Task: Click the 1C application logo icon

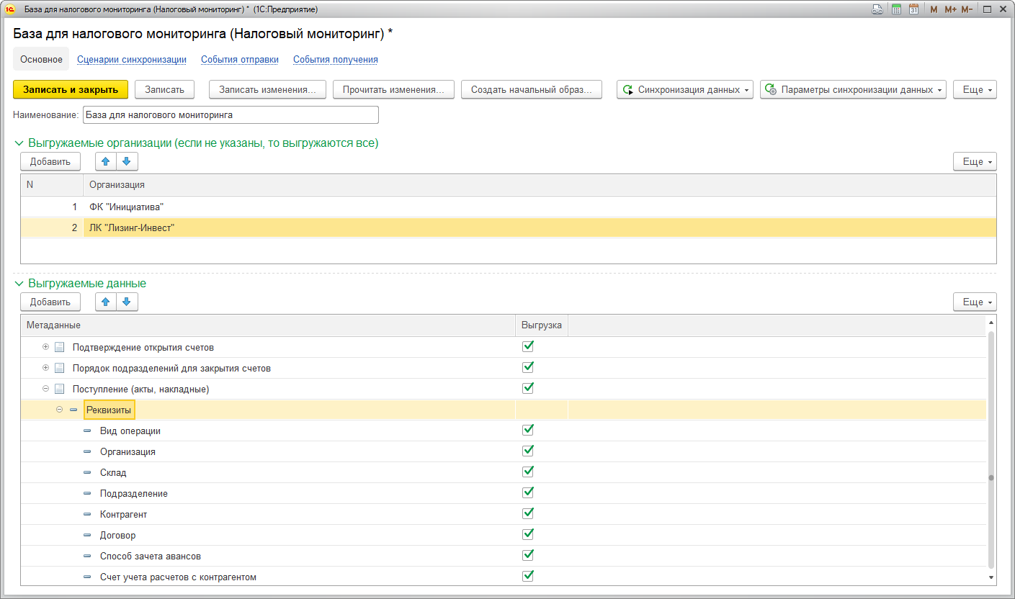Action: pos(10,9)
